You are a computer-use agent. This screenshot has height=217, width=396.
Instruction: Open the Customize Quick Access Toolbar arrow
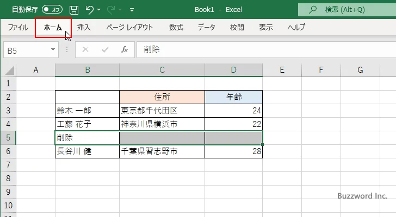pos(132,10)
